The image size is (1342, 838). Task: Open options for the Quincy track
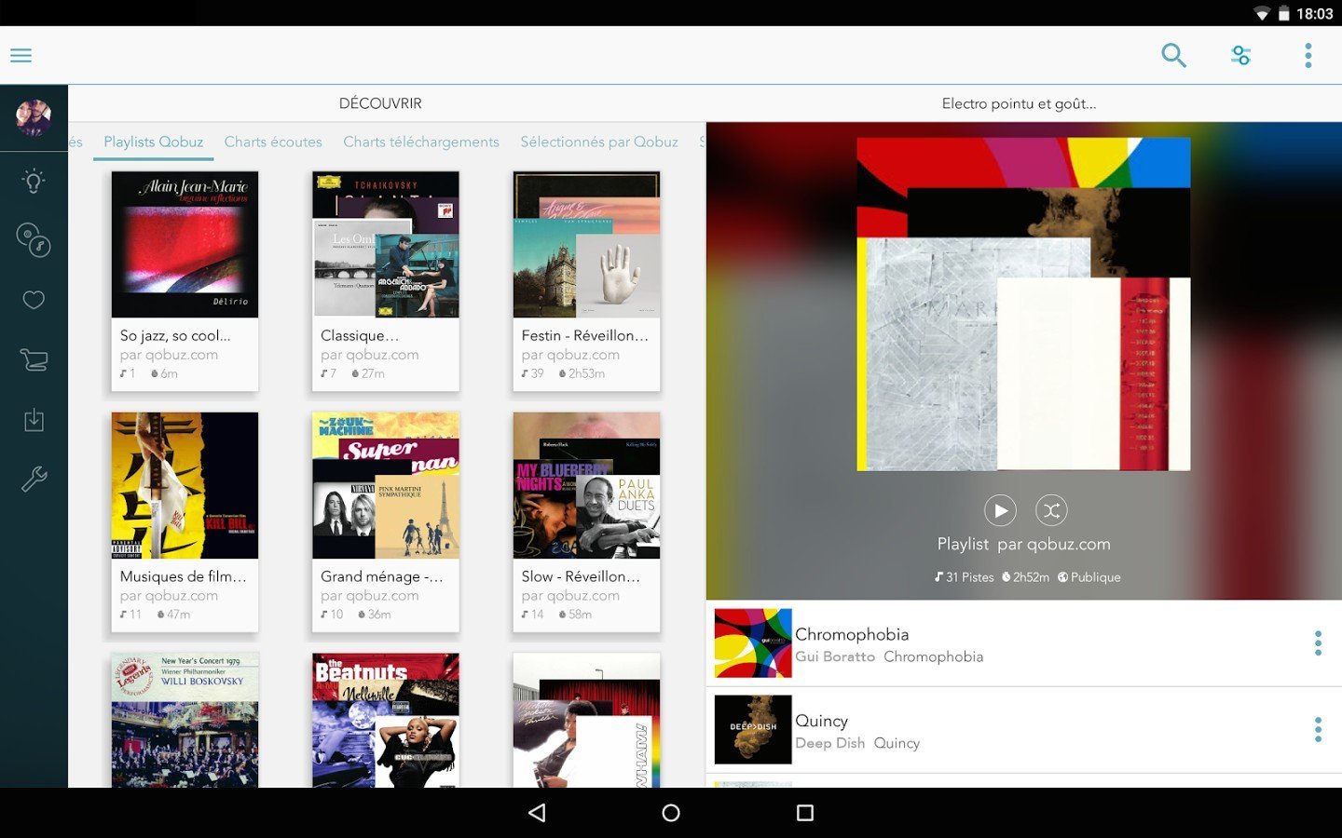click(1318, 729)
